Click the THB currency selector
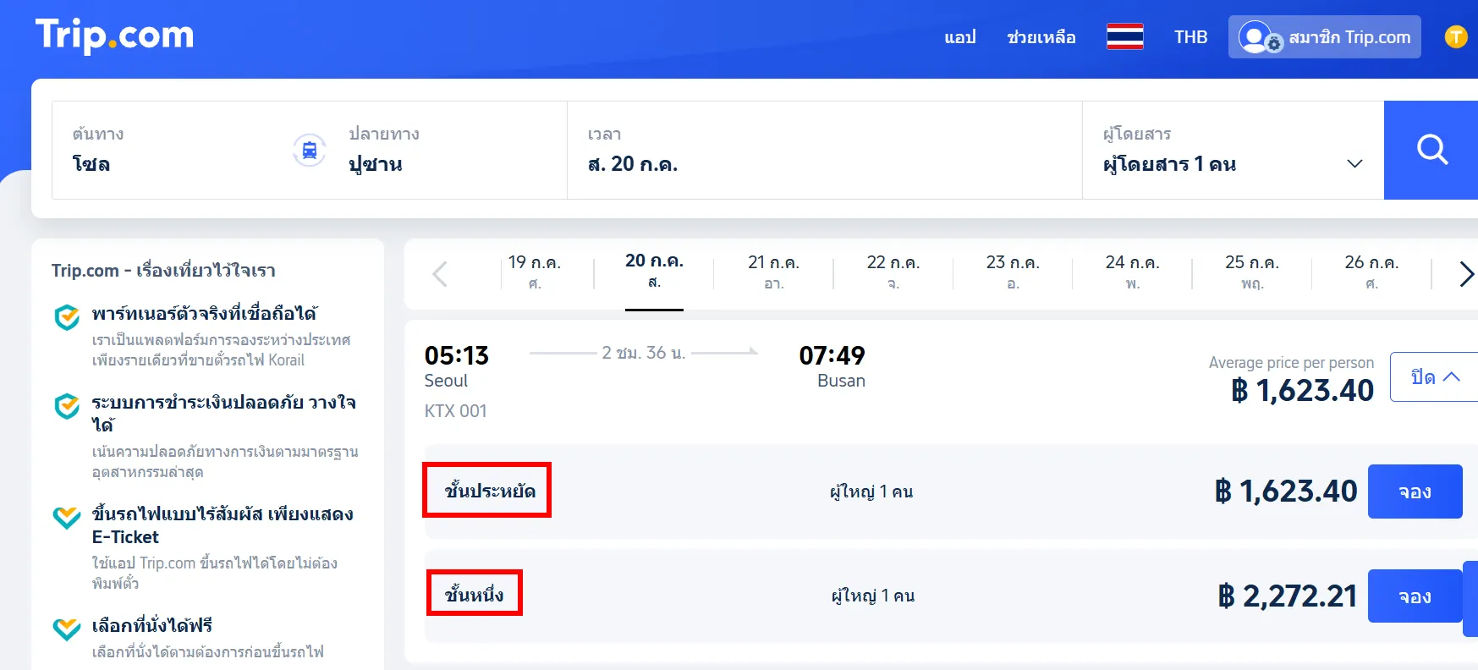 click(1190, 36)
